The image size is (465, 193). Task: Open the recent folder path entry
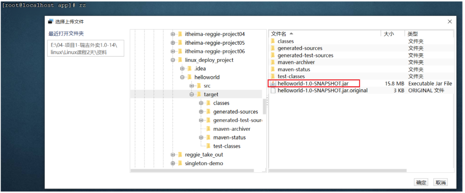86,48
